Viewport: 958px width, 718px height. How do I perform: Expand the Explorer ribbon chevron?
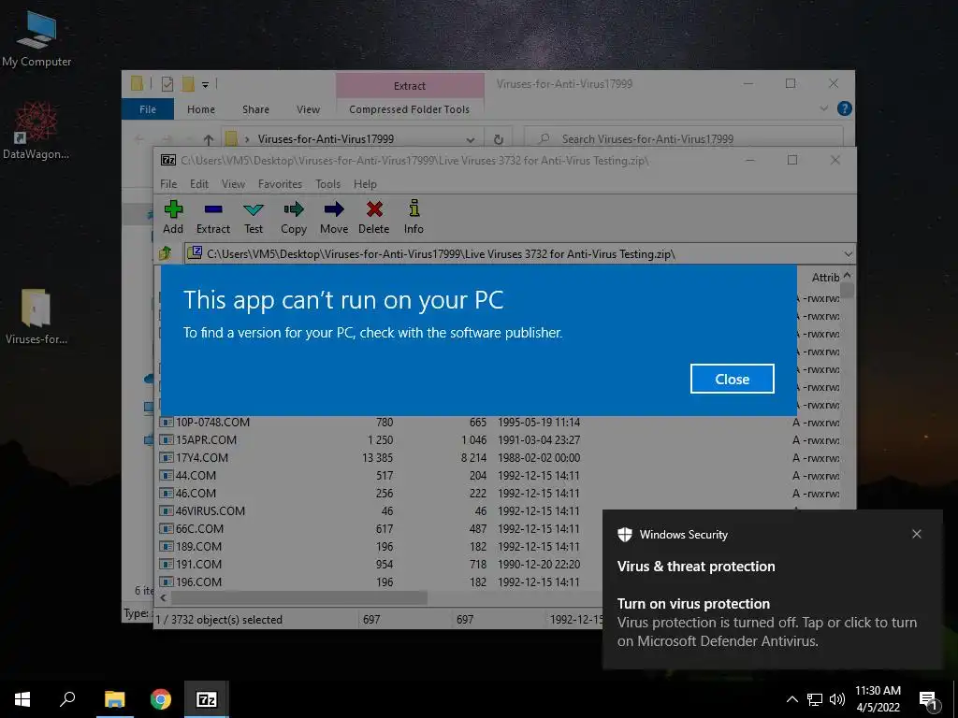[x=823, y=108]
